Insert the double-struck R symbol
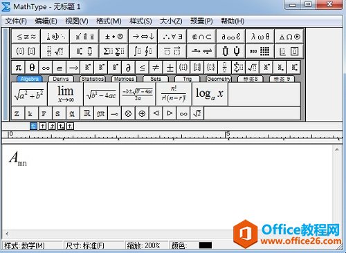This screenshot has height=253, width=346. tap(87, 113)
